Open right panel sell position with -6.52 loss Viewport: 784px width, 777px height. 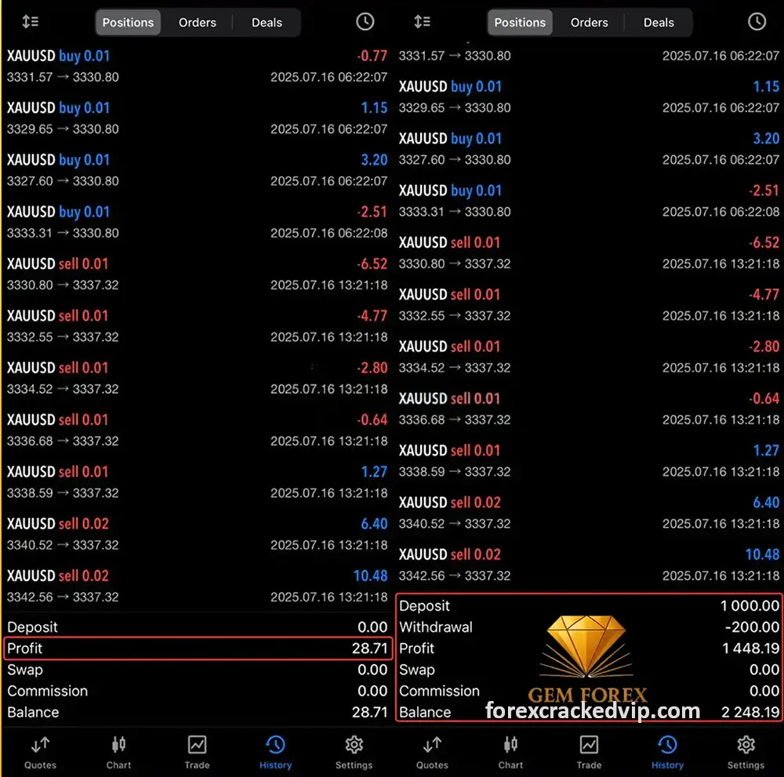point(589,252)
